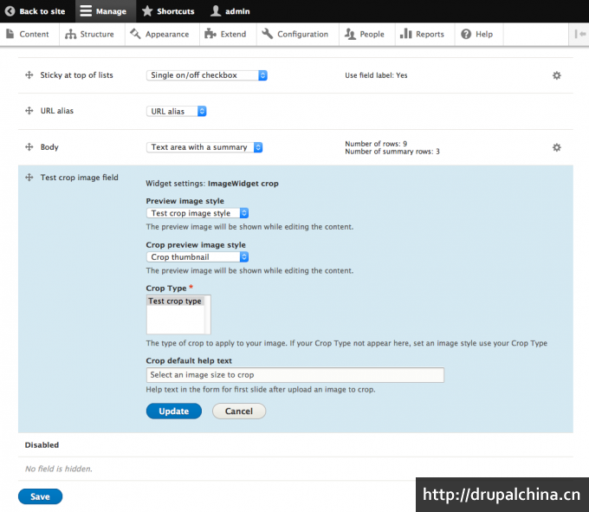Open the Crop thumbnail dropdown
Viewport: 589px width, 512px height.
click(197, 257)
